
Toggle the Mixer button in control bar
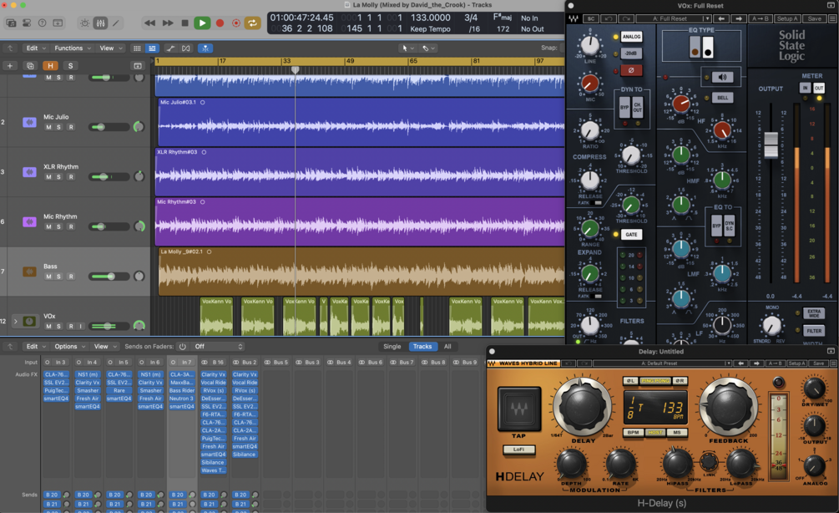click(100, 23)
